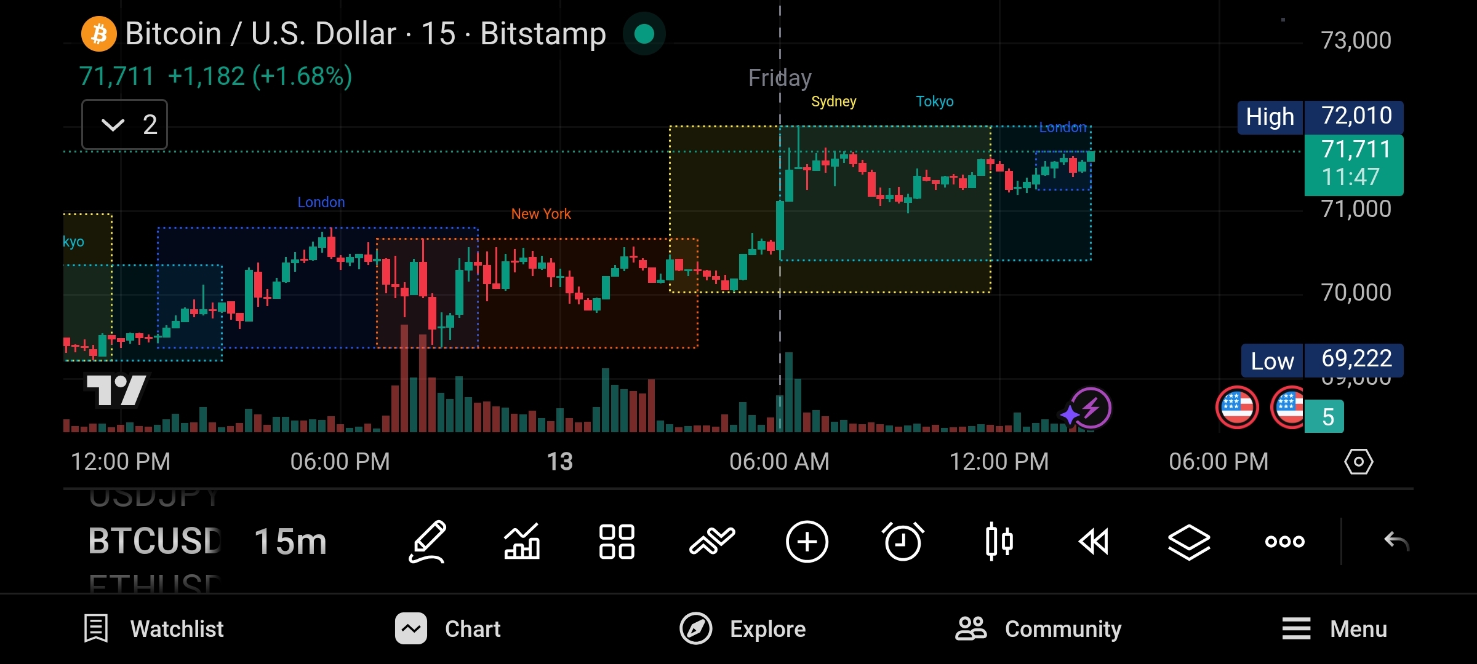
Task: Open the three-dots more options
Action: pos(1284,542)
